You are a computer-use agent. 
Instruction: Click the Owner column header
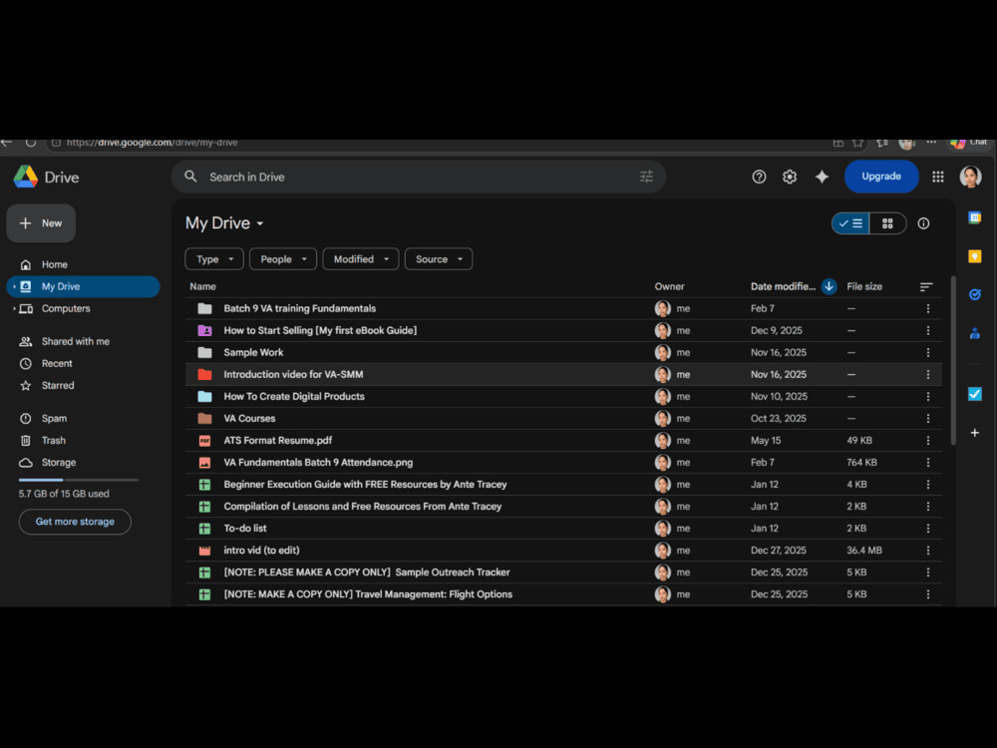click(669, 287)
